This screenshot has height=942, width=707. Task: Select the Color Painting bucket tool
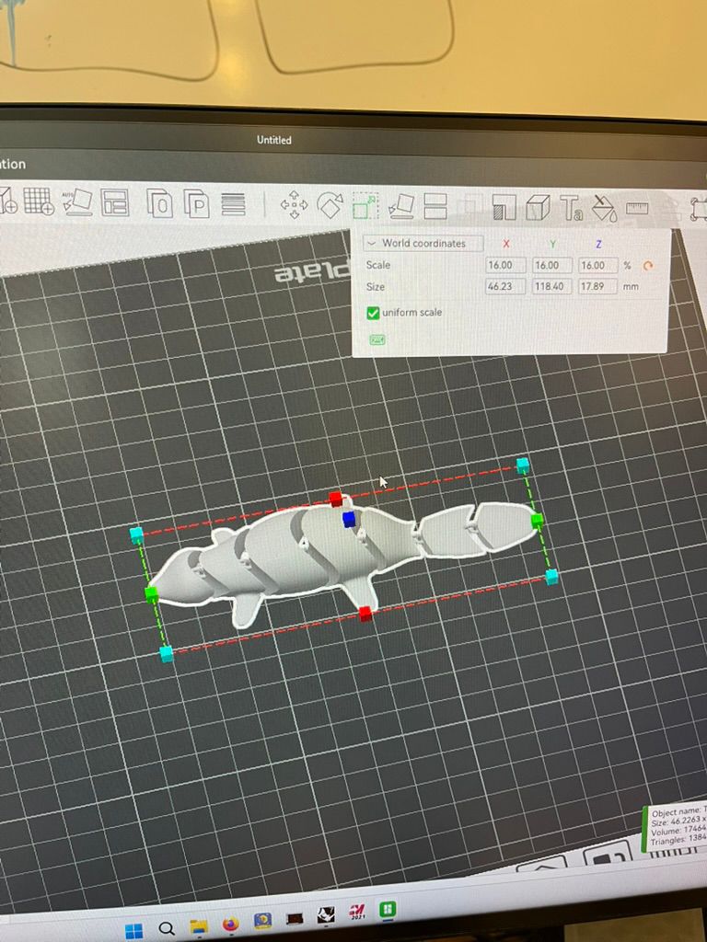coord(604,208)
